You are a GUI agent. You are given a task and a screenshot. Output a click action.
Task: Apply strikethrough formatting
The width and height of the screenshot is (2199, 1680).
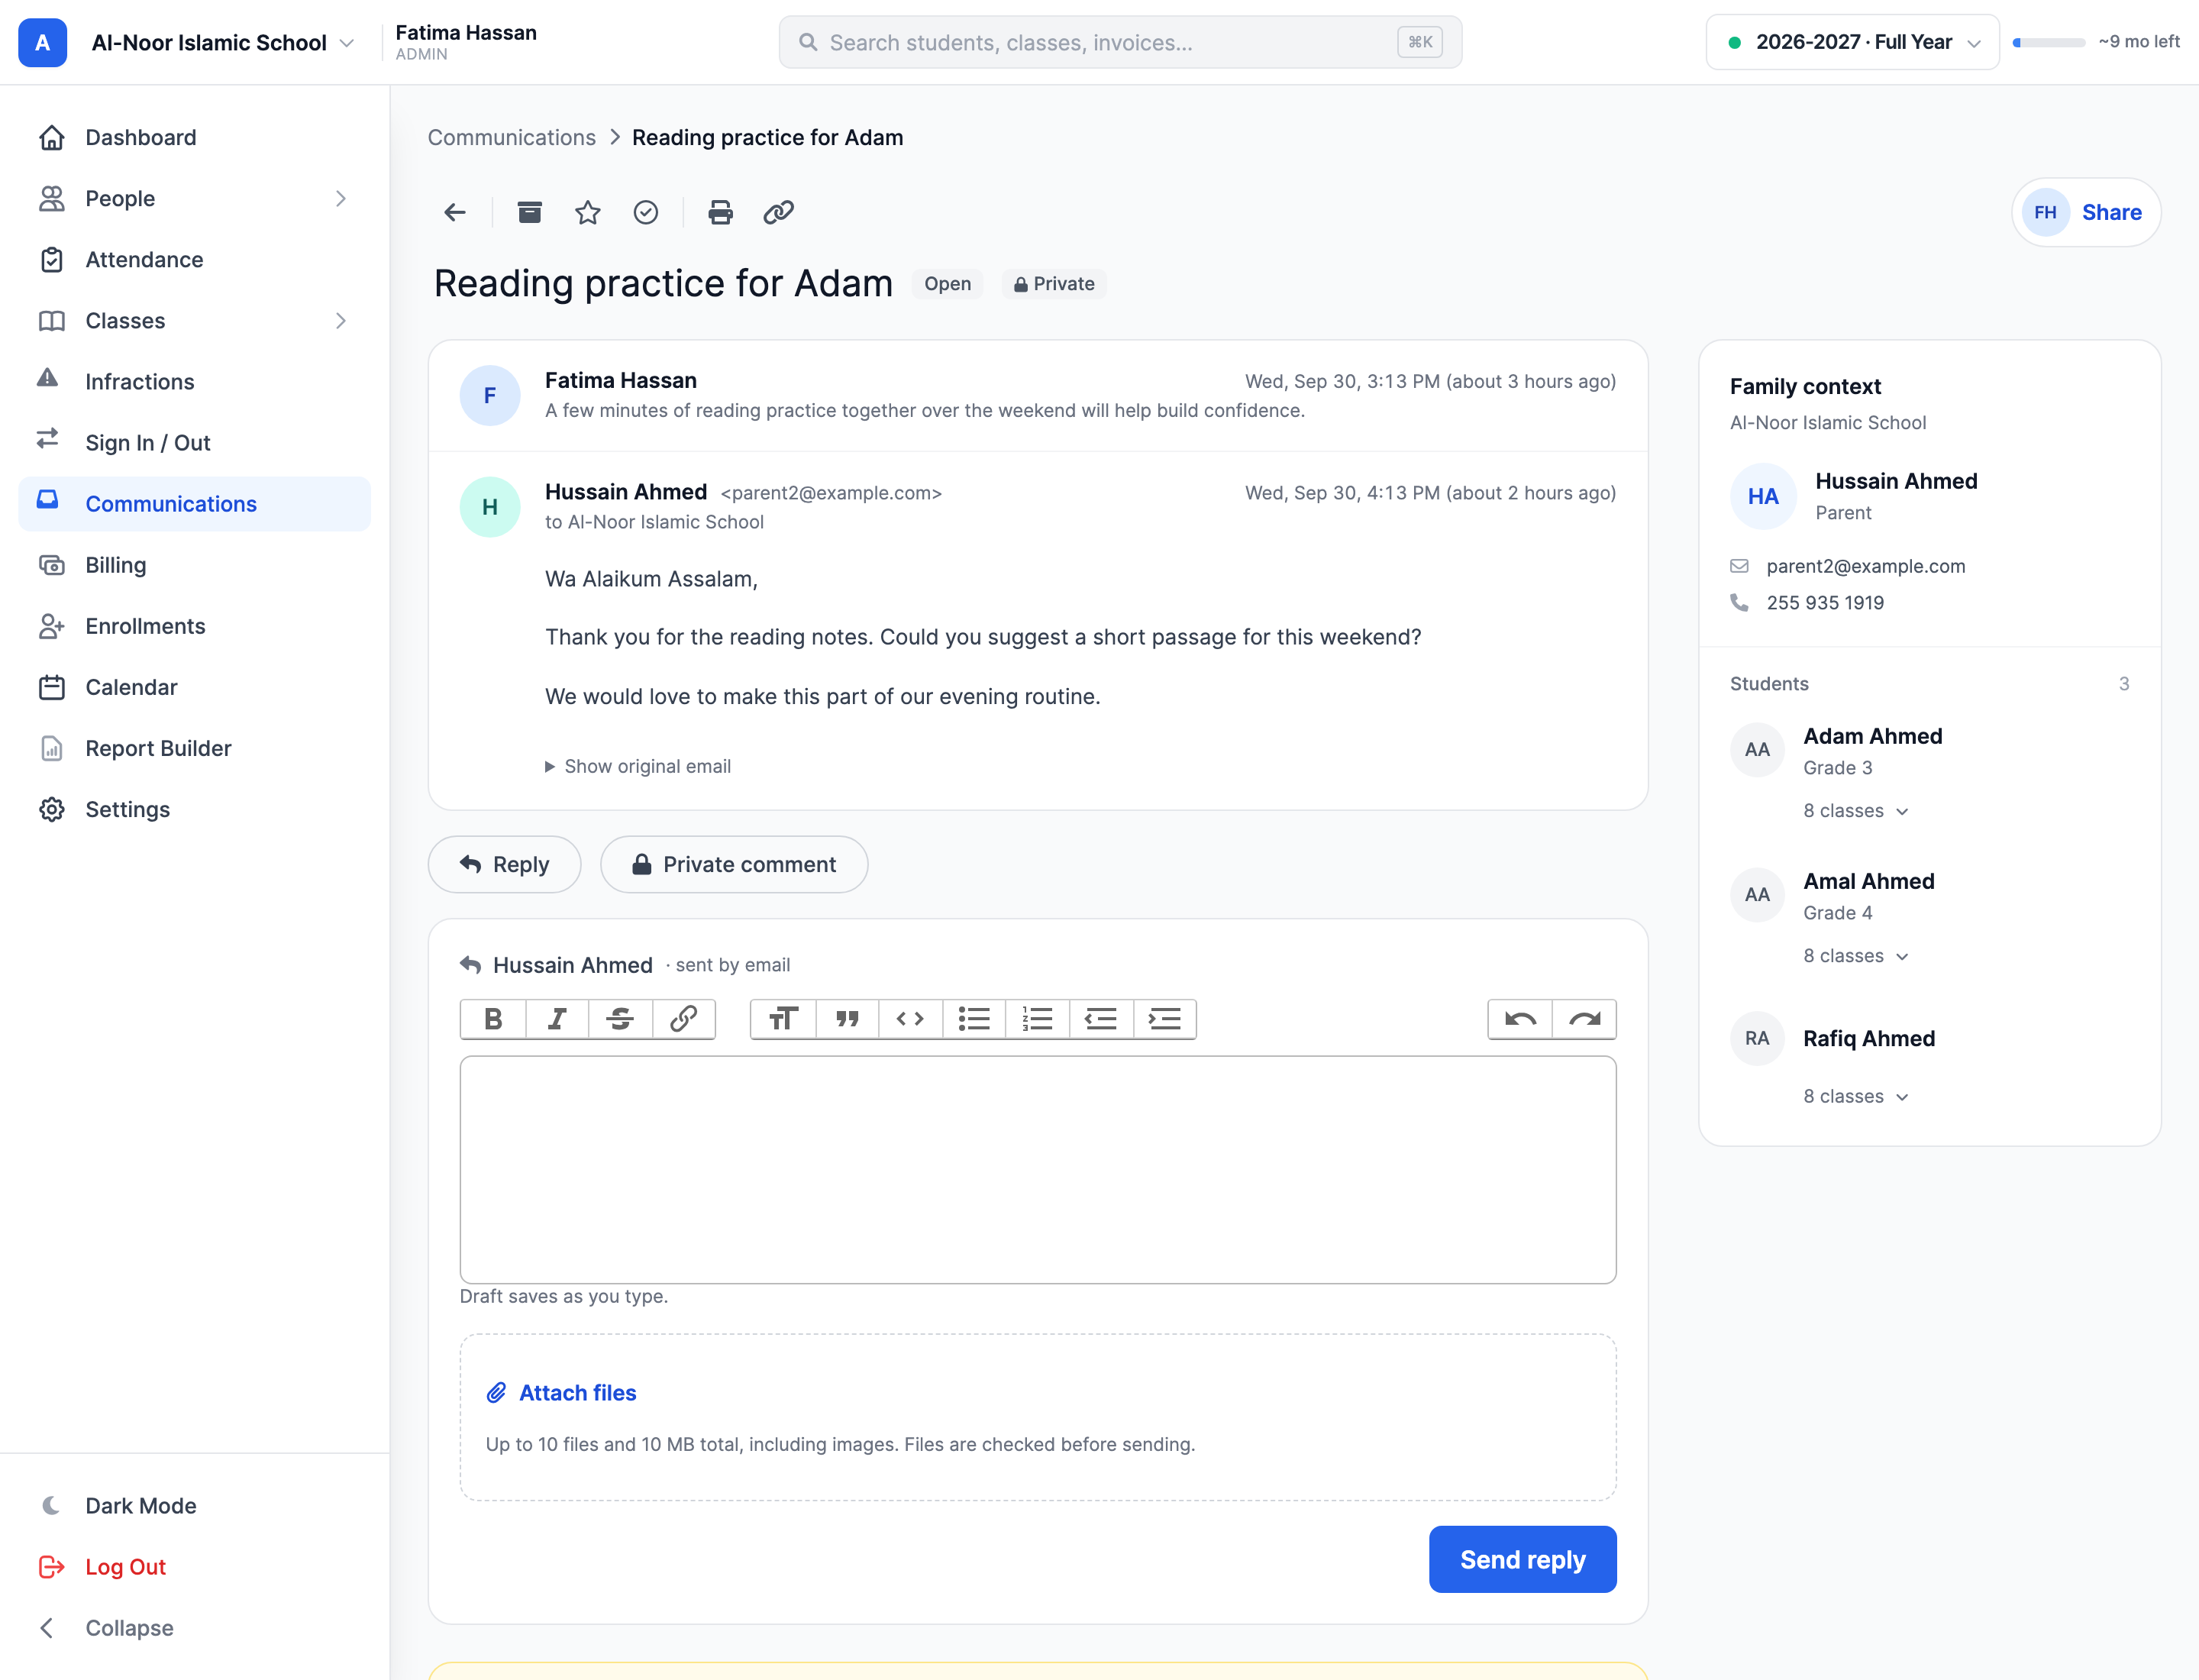coord(620,1019)
